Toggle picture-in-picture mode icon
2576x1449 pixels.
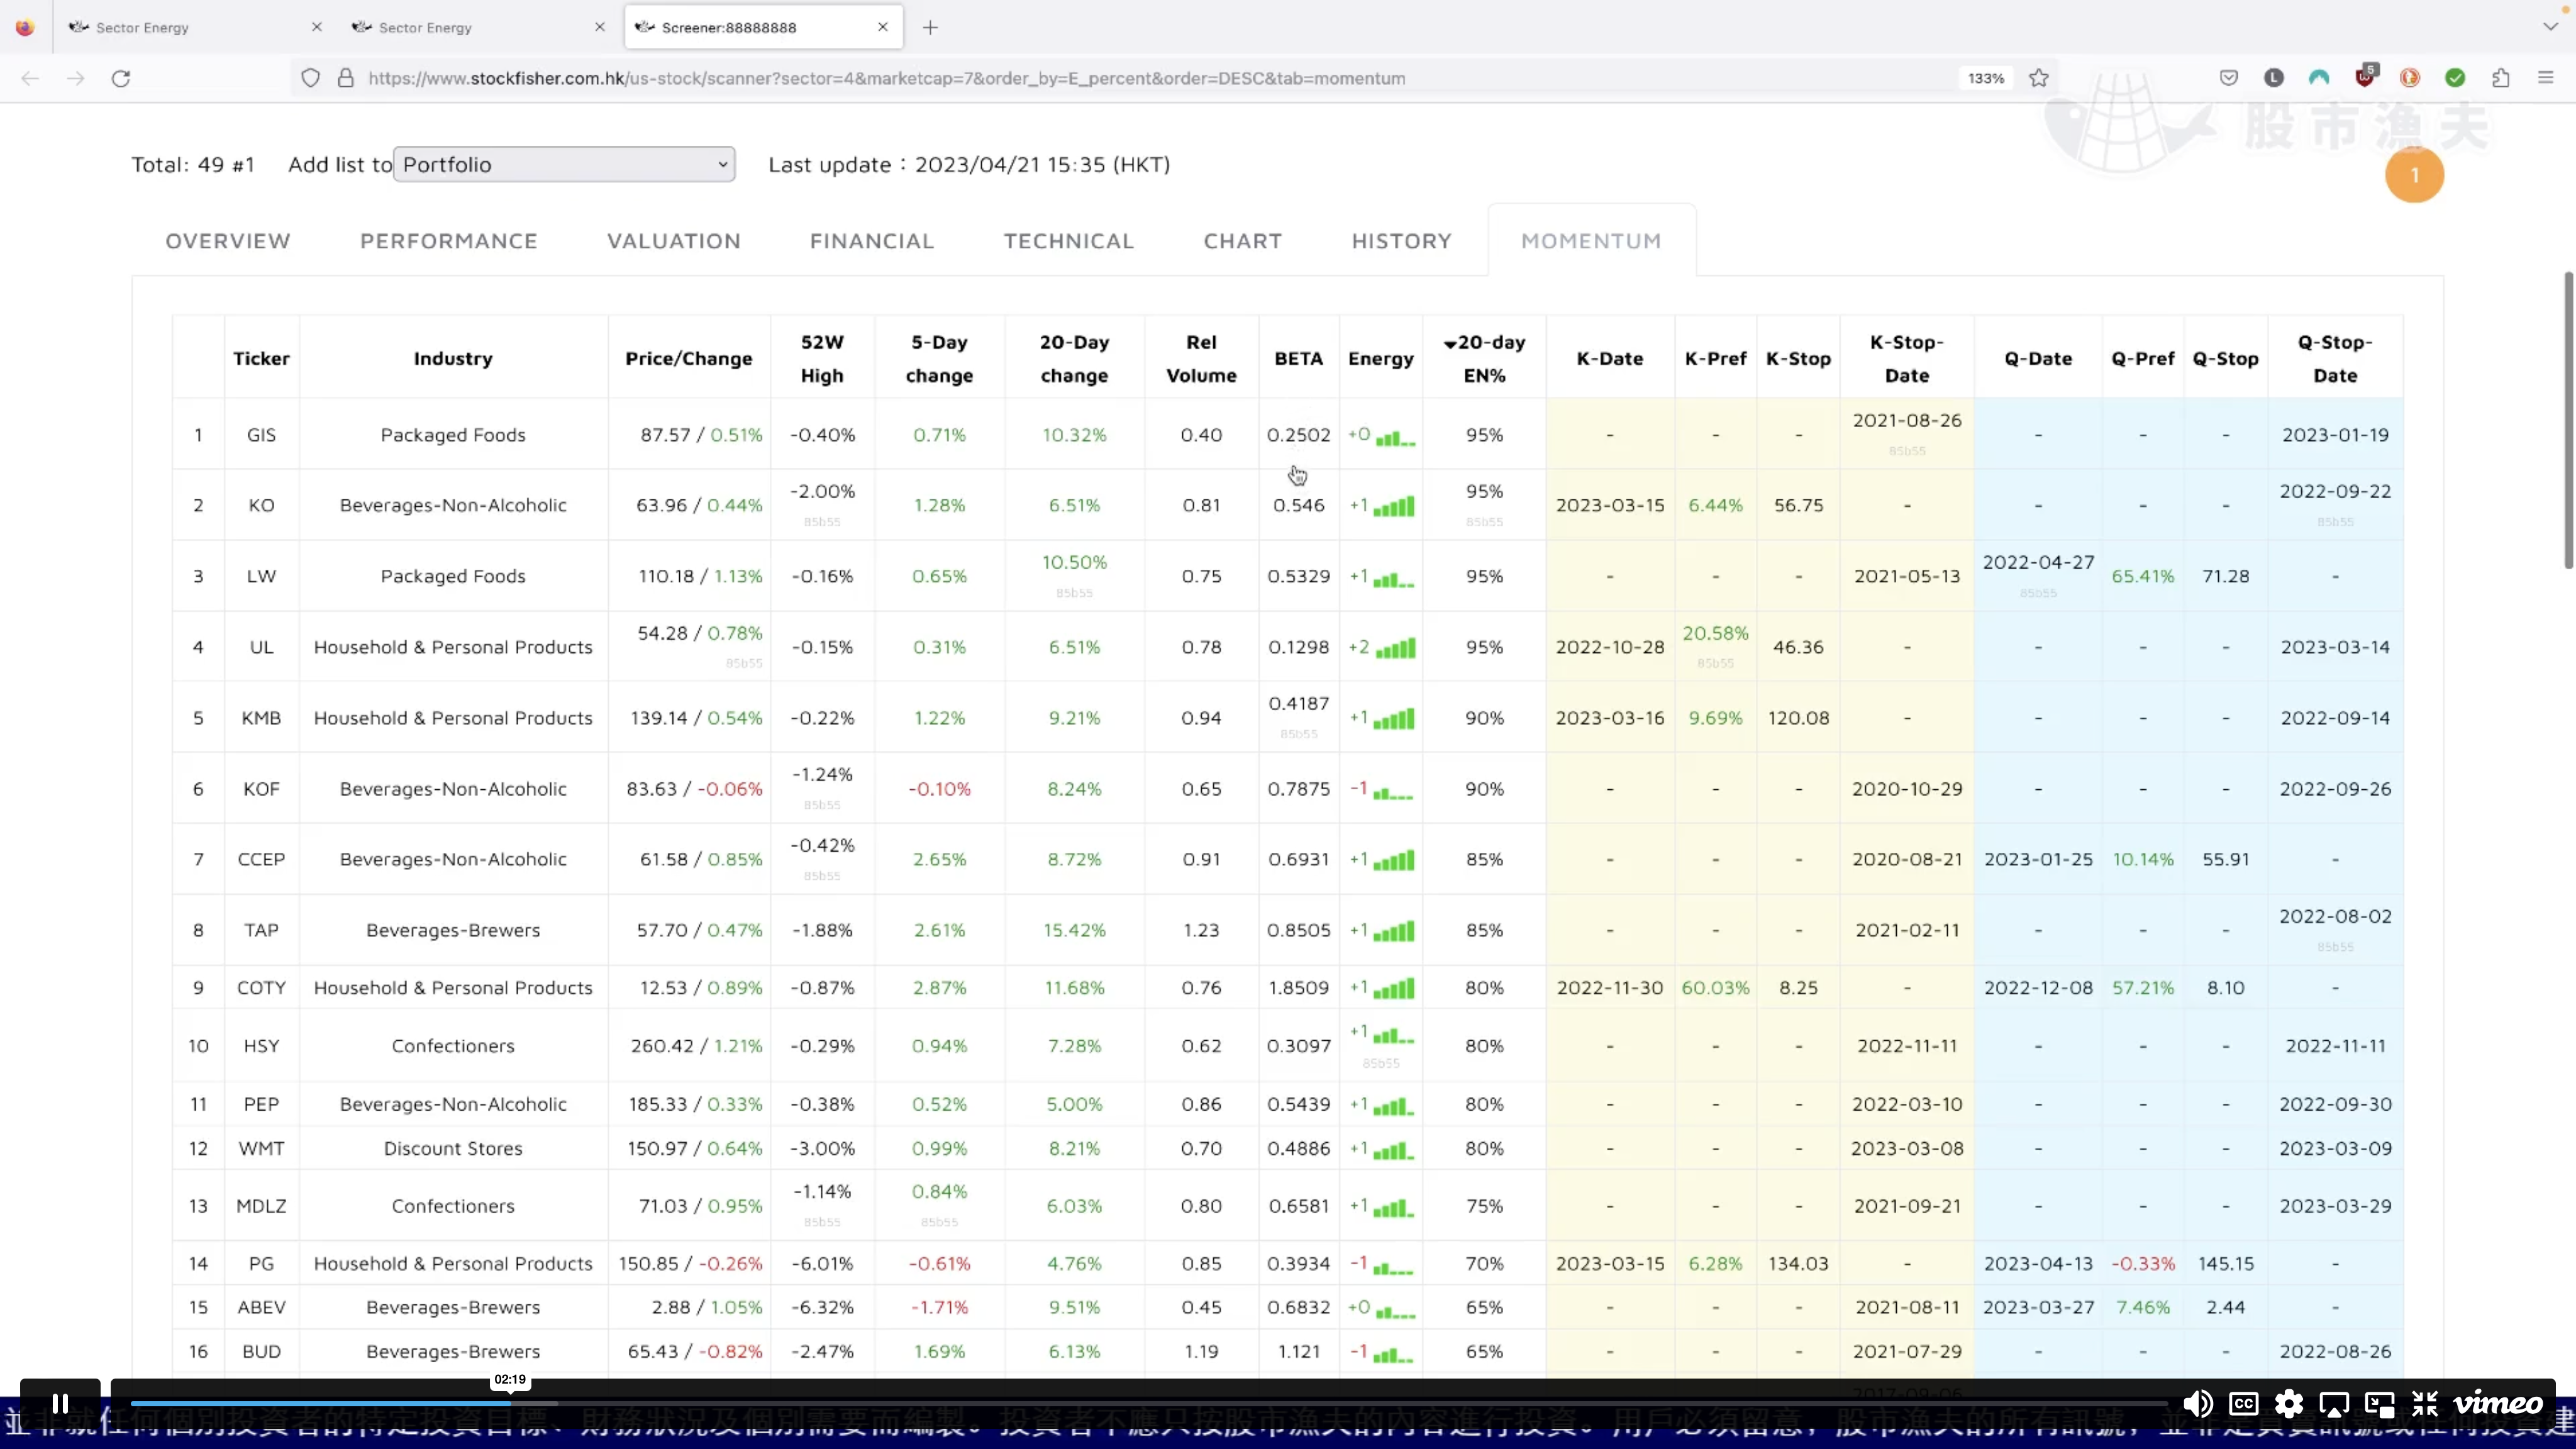coord(2379,1405)
